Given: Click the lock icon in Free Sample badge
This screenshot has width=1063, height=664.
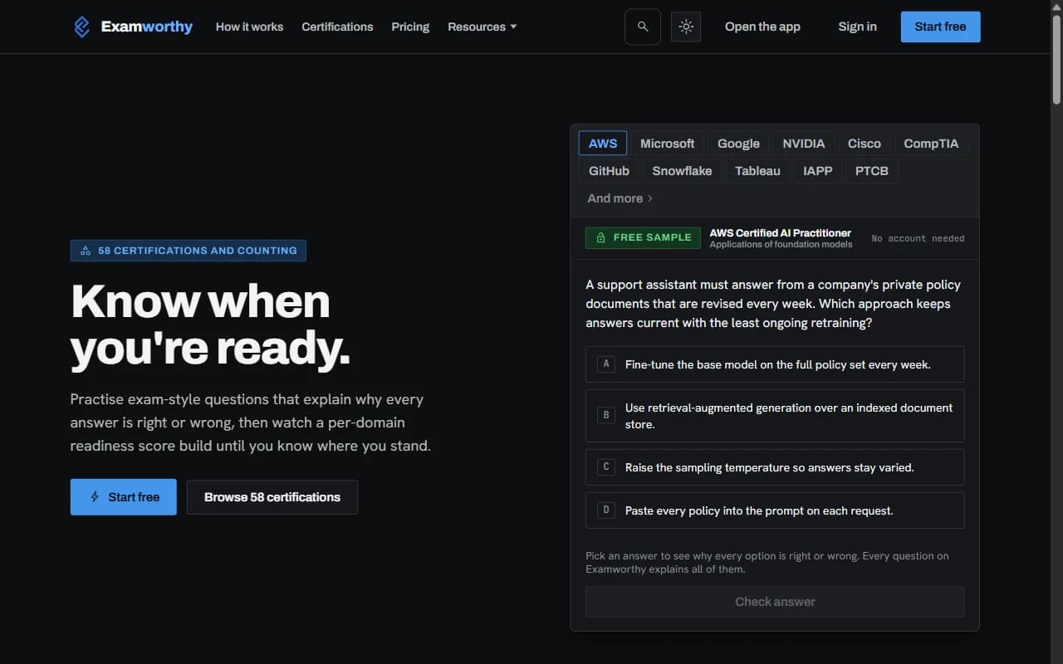Looking at the screenshot, I should tap(600, 237).
